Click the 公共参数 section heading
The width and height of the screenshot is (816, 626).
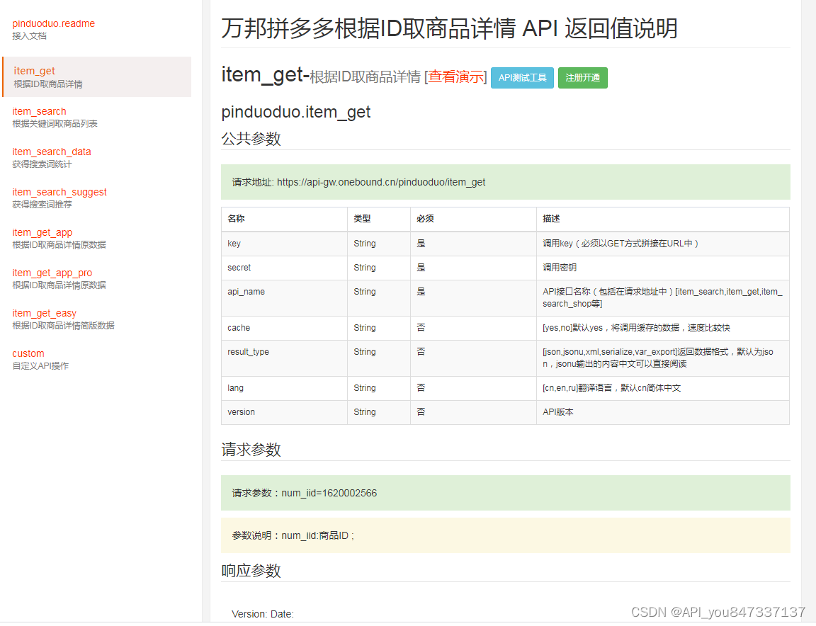pyautogui.click(x=251, y=138)
